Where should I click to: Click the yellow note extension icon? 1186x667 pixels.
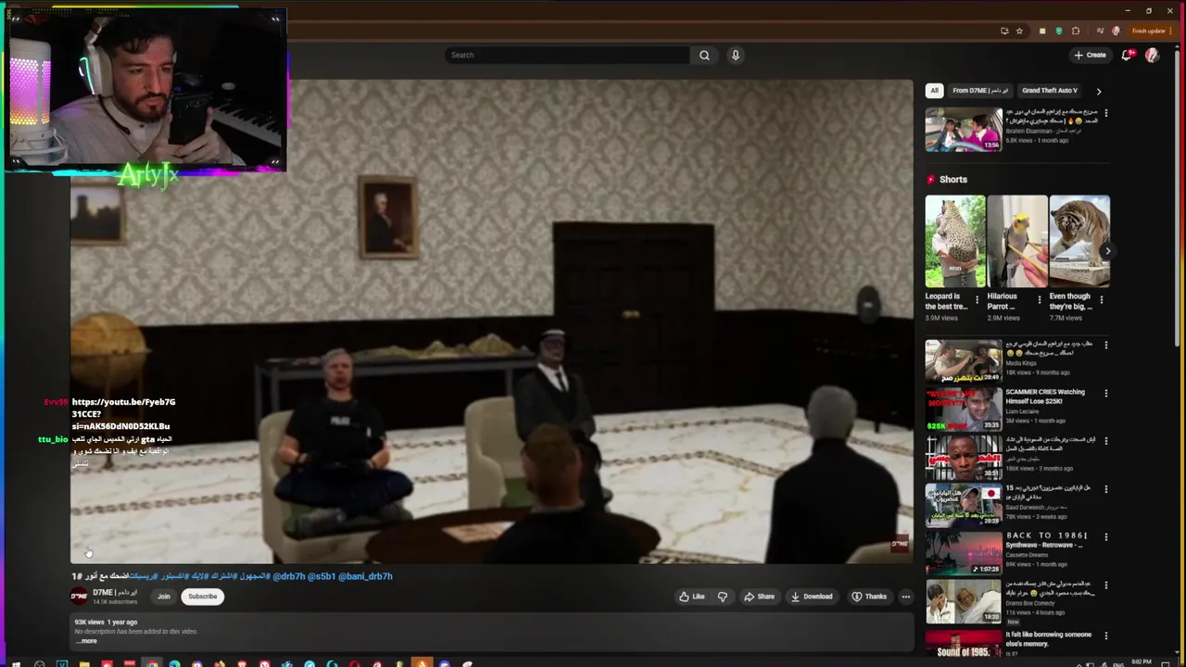point(1042,31)
